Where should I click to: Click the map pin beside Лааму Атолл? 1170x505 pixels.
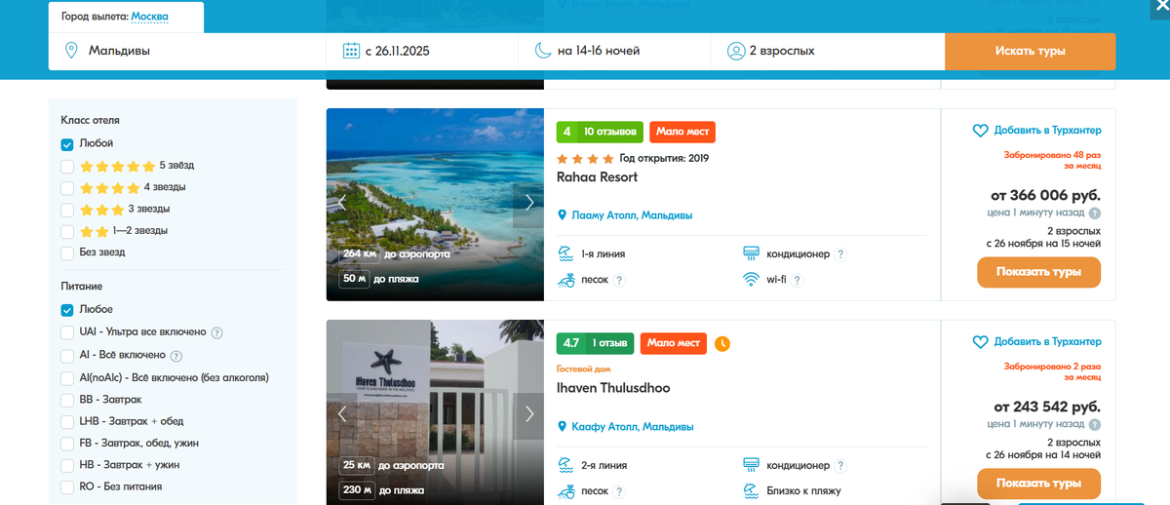[562, 215]
